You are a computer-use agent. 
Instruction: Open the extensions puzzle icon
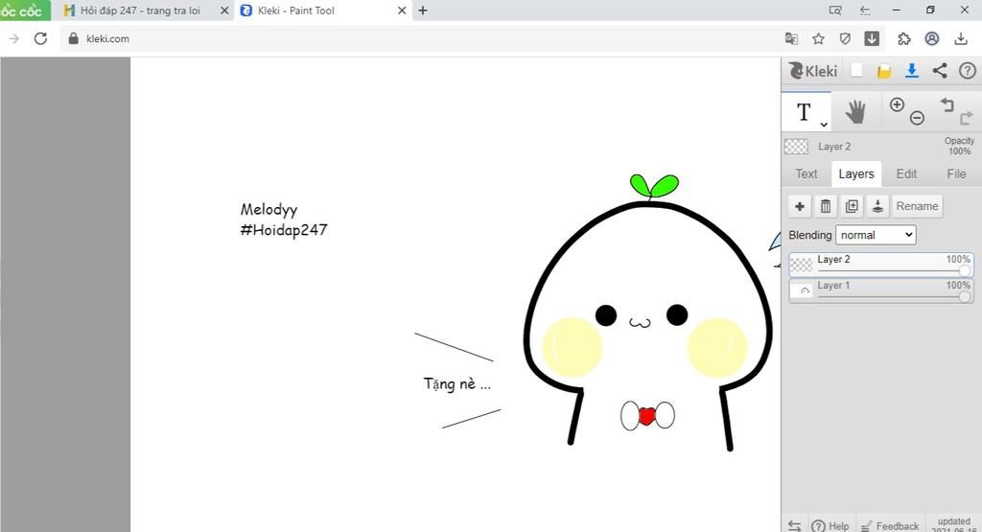[x=903, y=38]
